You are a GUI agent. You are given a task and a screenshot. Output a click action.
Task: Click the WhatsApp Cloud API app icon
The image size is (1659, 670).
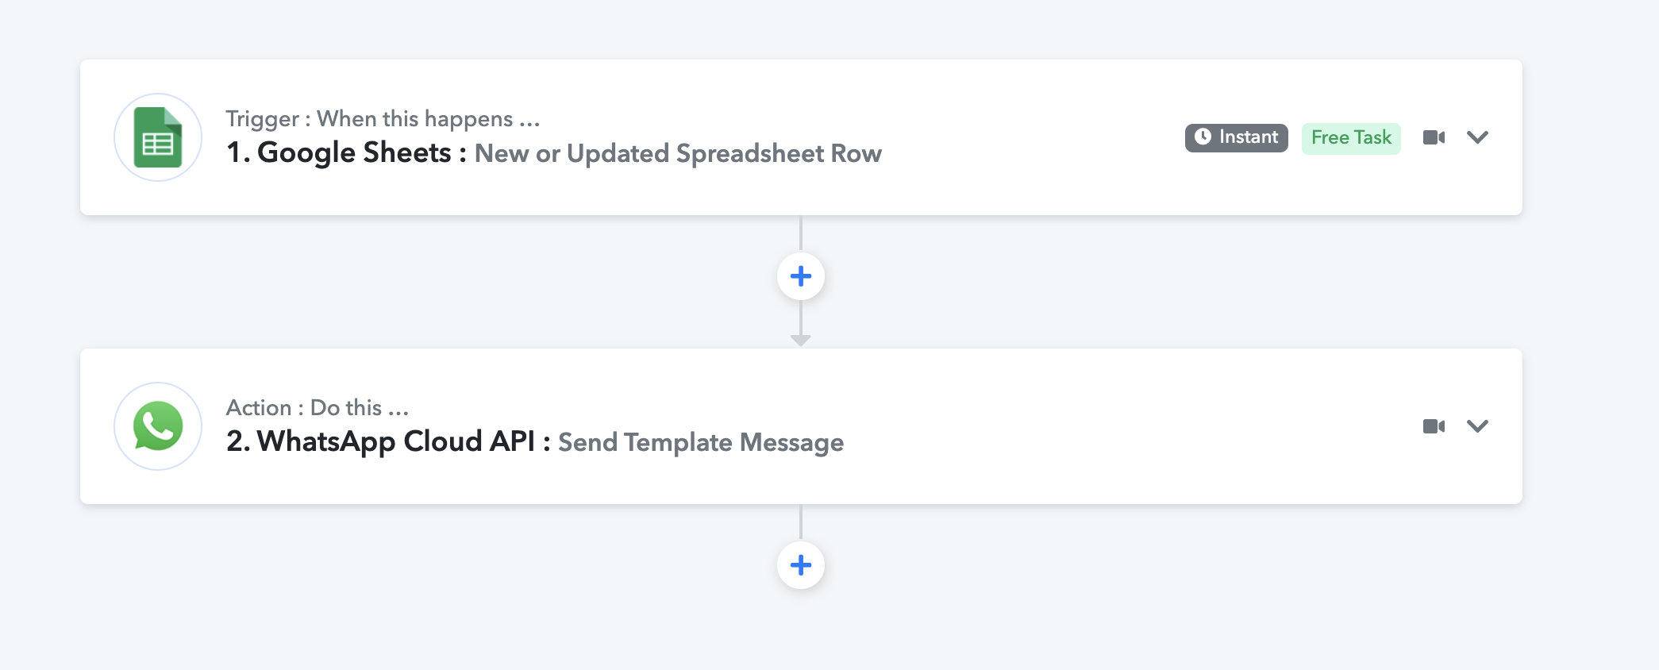pos(158,426)
